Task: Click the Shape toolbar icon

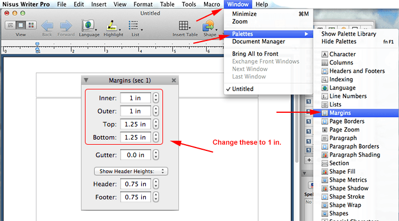Action: [x=209, y=26]
